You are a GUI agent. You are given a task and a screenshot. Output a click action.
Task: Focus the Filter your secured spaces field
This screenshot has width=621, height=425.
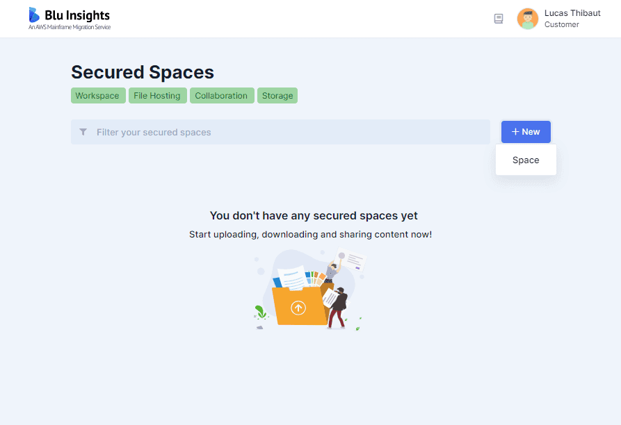(280, 132)
